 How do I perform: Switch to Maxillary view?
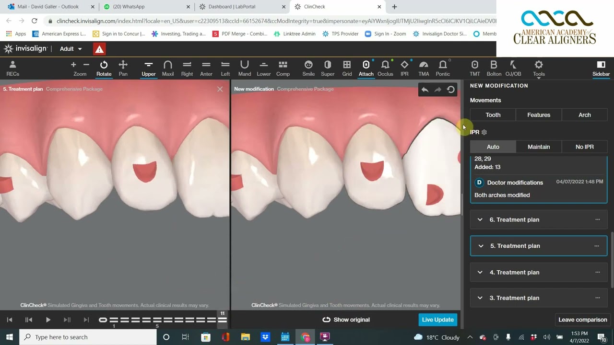click(x=168, y=68)
